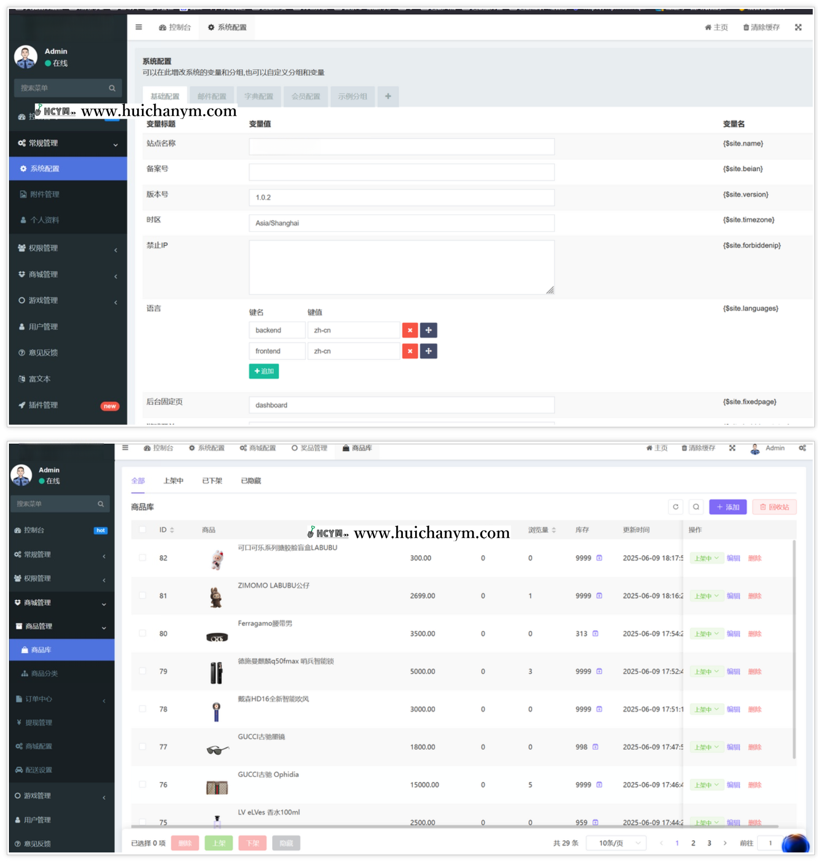The height and width of the screenshot is (863, 818).
Task: Select the 已下架 filter tab
Action: (x=212, y=481)
